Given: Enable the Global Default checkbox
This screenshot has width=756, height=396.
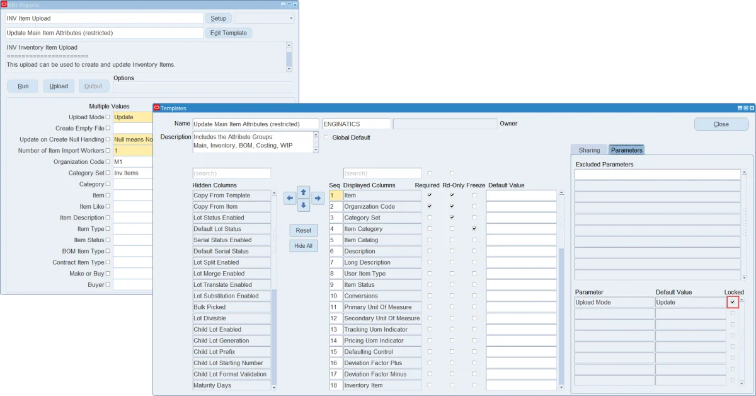Looking at the screenshot, I should coord(326,137).
